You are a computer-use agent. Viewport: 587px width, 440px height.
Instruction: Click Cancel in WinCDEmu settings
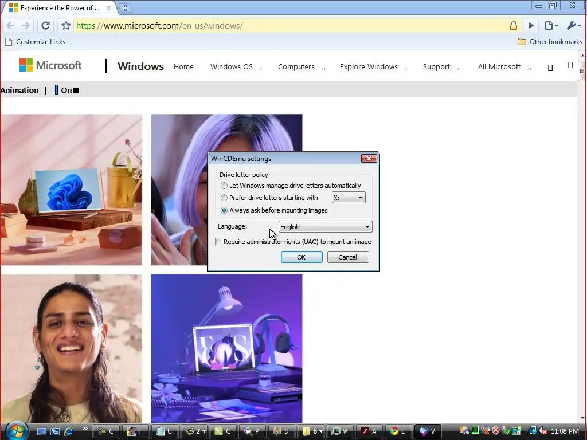(348, 257)
